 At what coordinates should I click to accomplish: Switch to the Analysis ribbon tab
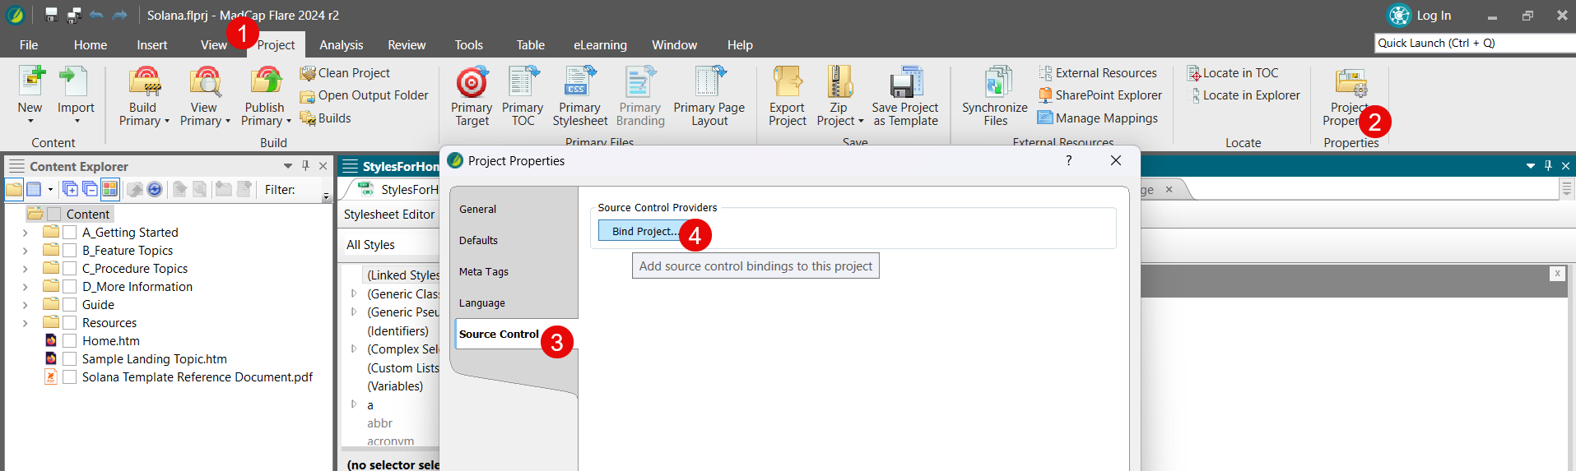342,45
